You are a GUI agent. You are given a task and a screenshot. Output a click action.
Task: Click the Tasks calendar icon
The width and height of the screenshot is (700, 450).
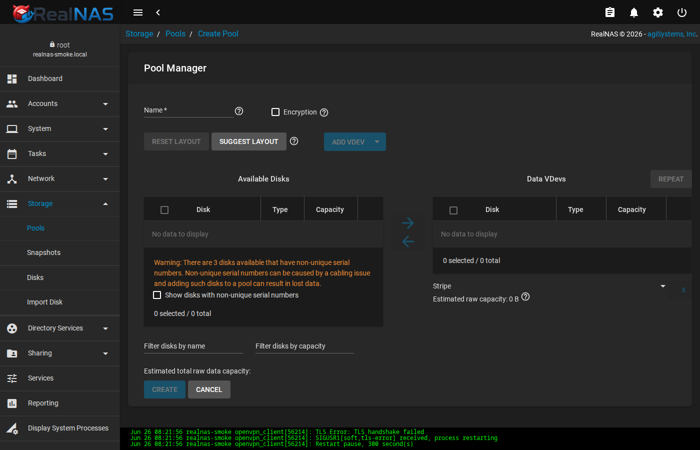click(12, 153)
